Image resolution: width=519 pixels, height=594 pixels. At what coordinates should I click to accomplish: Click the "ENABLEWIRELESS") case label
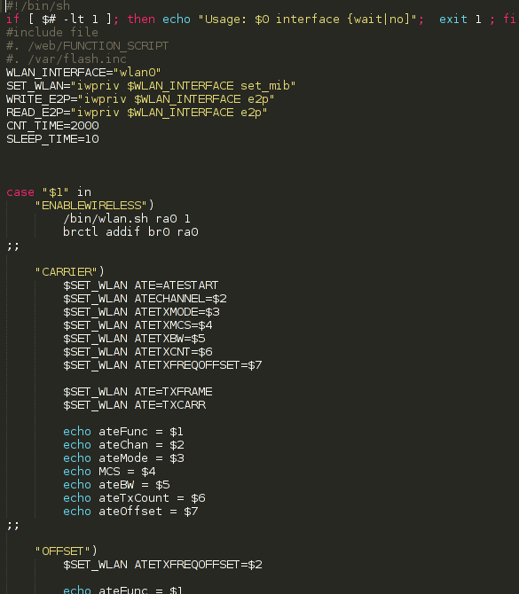(94, 206)
